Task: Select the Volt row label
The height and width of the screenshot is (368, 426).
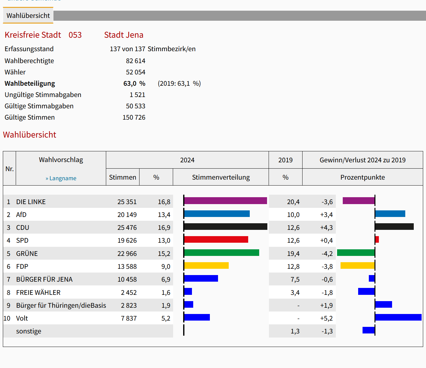Action: 22,318
